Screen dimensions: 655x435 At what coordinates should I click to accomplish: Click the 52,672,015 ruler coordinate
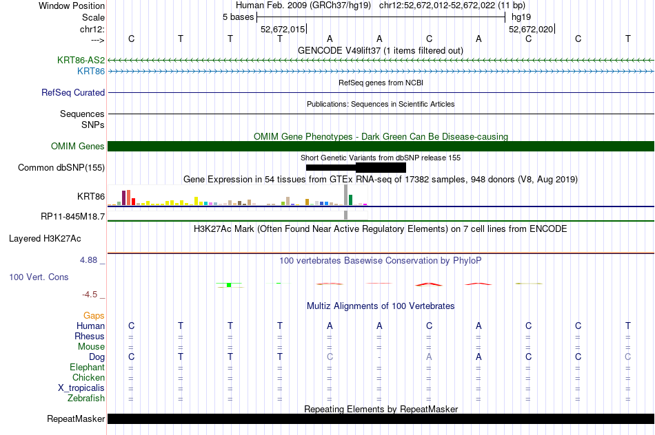click(283, 29)
